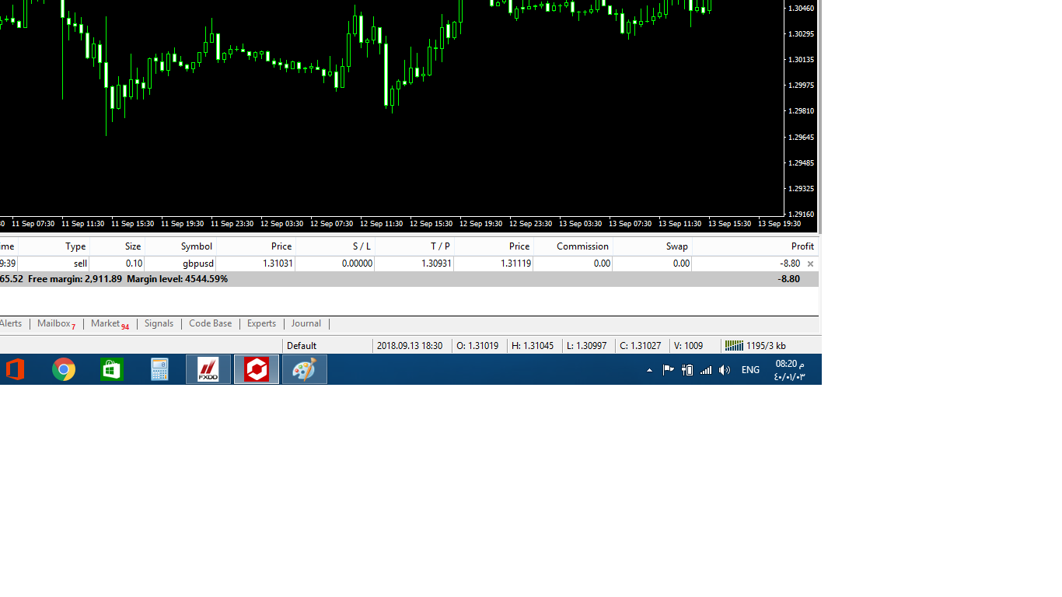1062x597 pixels.
Task: Click the 13 Sep 07:30 time axis label
Action: (630, 224)
